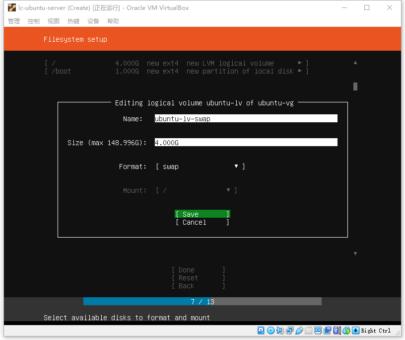The image size is (405, 340).
Task: Click the scrollbar down arrow
Action: pos(355,254)
